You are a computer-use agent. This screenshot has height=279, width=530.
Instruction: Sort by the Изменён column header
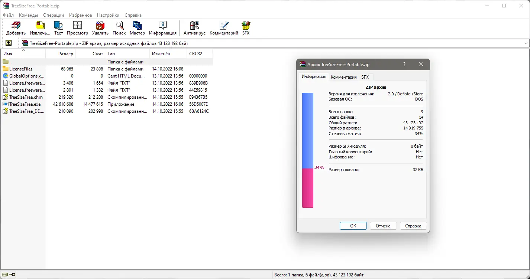point(168,54)
